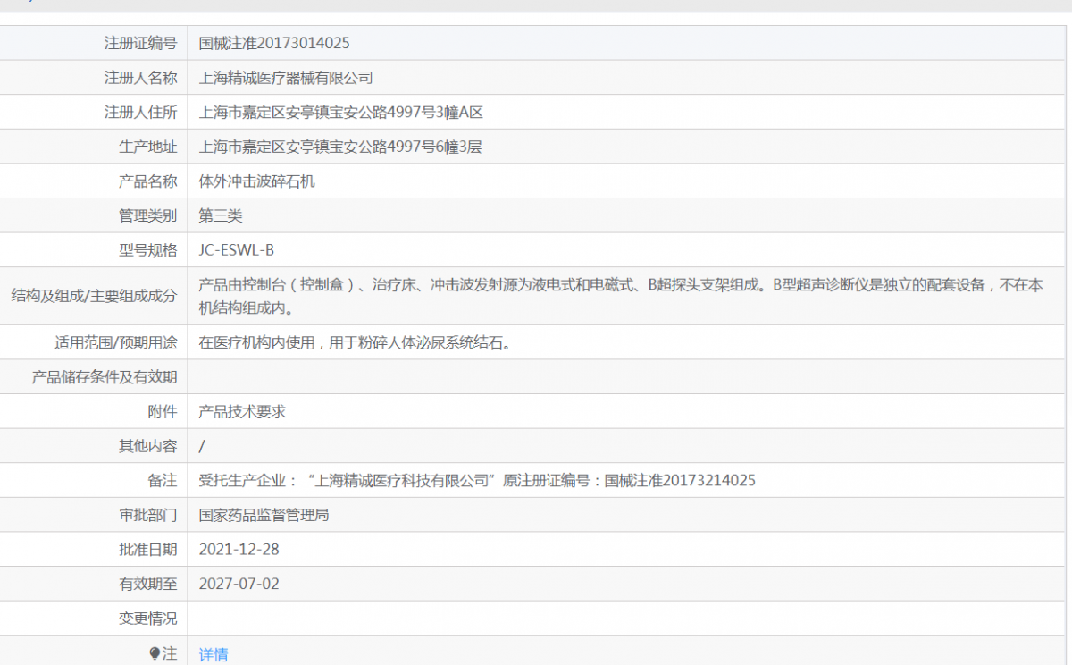Click management category value 第三类
The width and height of the screenshot is (1072, 665).
[x=221, y=215]
